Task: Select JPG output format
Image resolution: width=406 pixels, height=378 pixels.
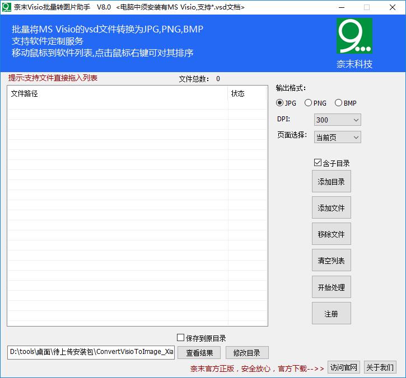Action: [280, 103]
